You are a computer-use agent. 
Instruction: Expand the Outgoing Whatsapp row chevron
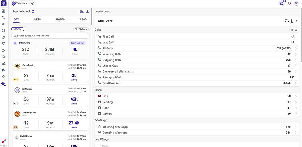pos(296,133)
